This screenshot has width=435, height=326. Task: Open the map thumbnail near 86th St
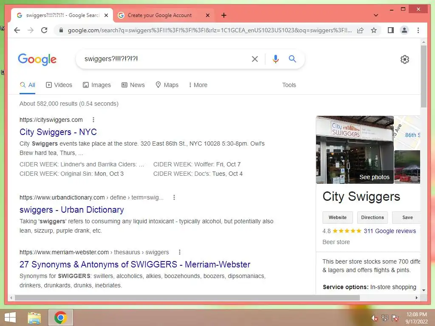tap(407, 132)
